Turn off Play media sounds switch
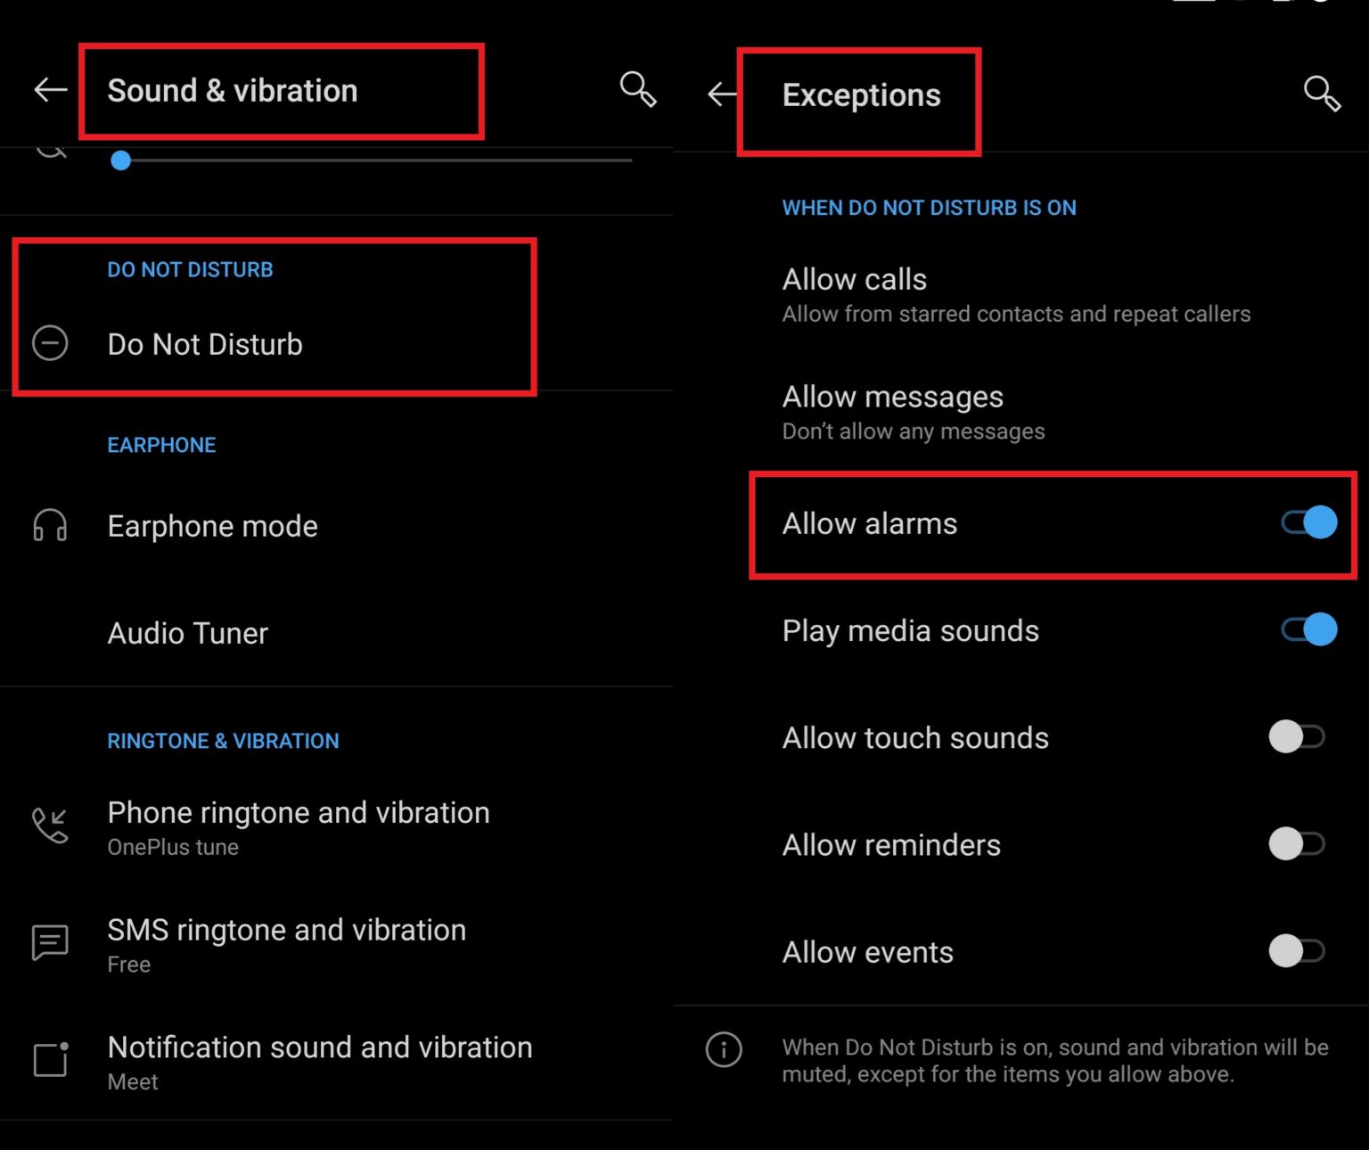The image size is (1369, 1150). tap(1308, 629)
